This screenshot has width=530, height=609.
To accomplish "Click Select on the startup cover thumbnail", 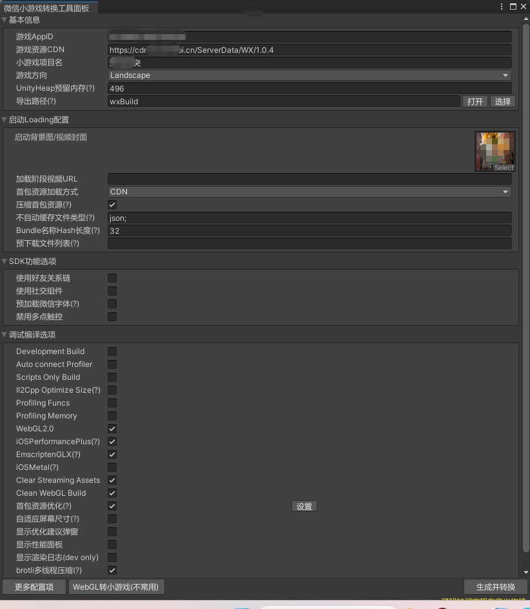I will [x=503, y=167].
